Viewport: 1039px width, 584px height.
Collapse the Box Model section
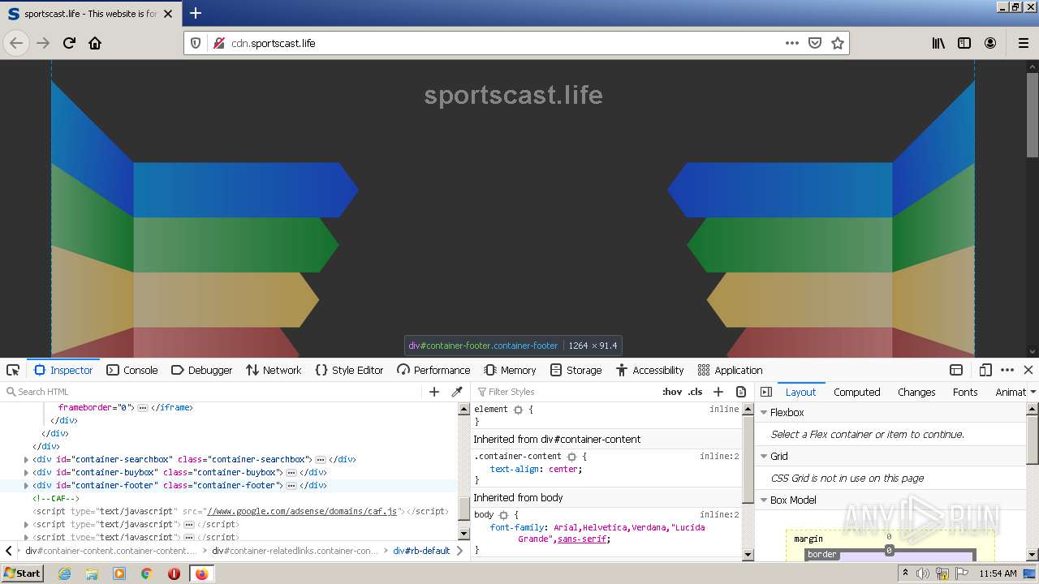tap(763, 500)
